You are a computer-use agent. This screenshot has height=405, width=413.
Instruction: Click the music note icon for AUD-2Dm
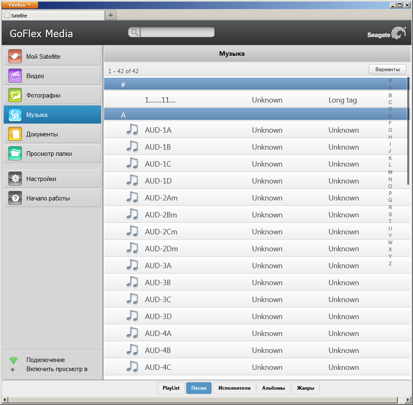click(132, 248)
